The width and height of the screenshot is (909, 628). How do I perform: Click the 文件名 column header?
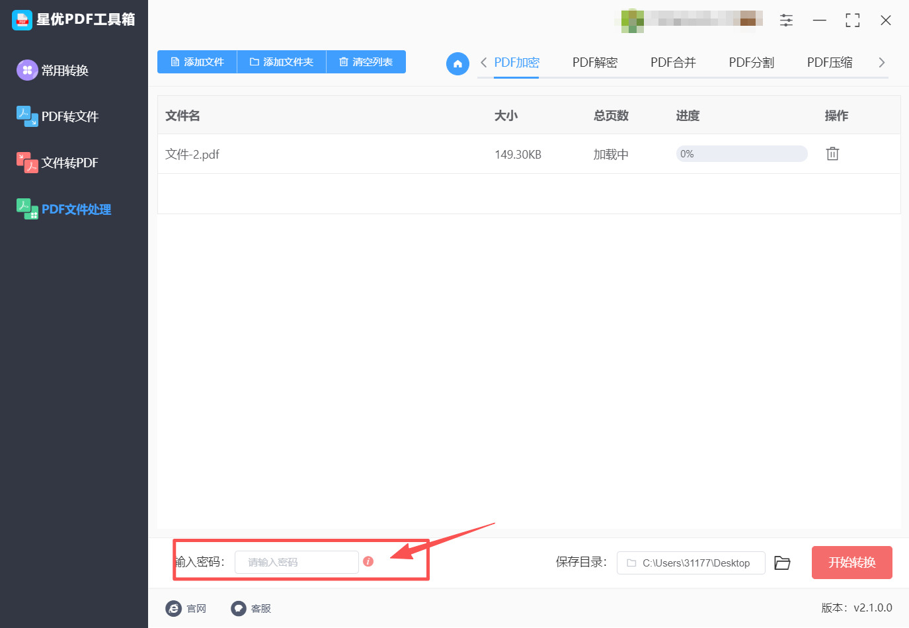pos(182,116)
